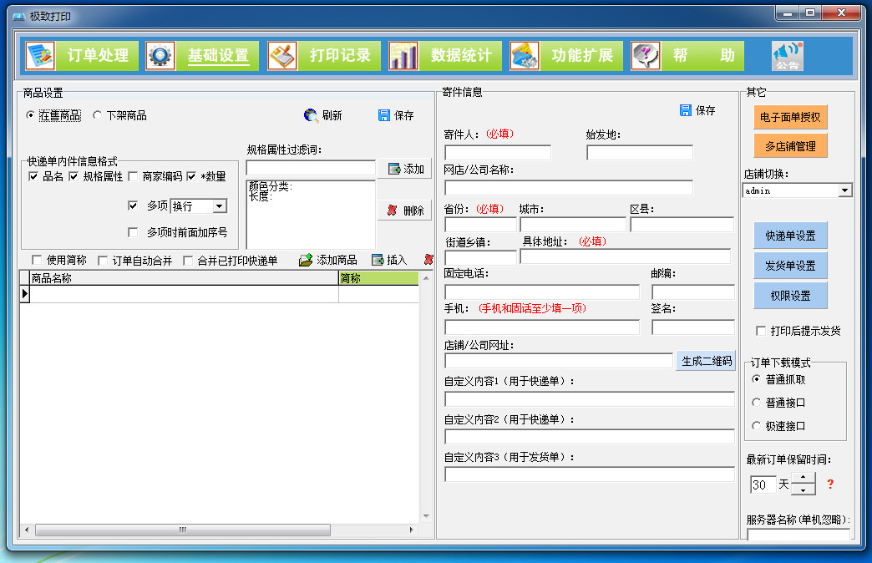Open the 换行 dropdown

pos(221,205)
